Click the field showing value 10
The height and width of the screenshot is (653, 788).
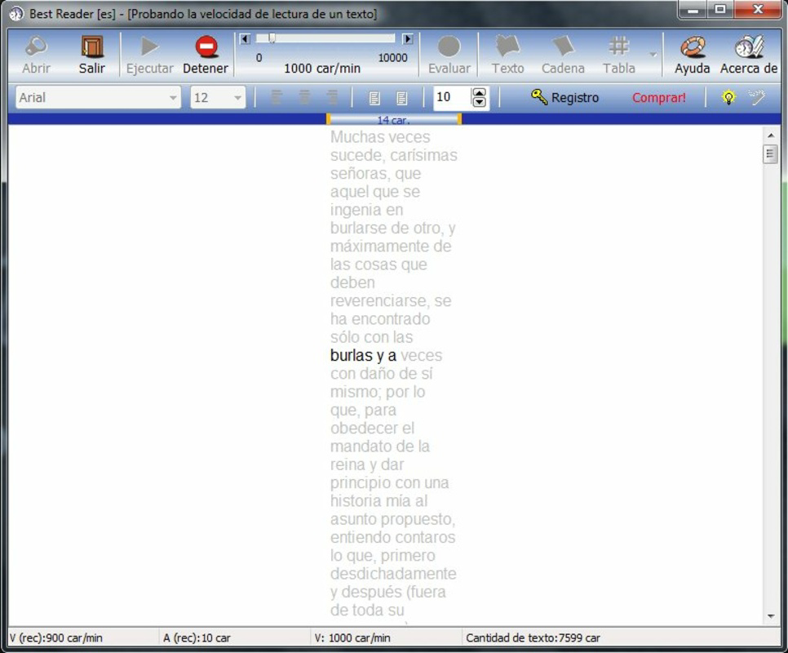(452, 97)
